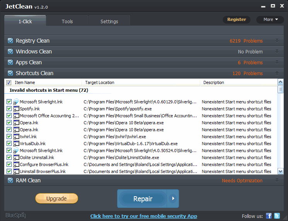
Task: Click the Oolite Uninstall.lnk file icon
Action: [16, 158]
